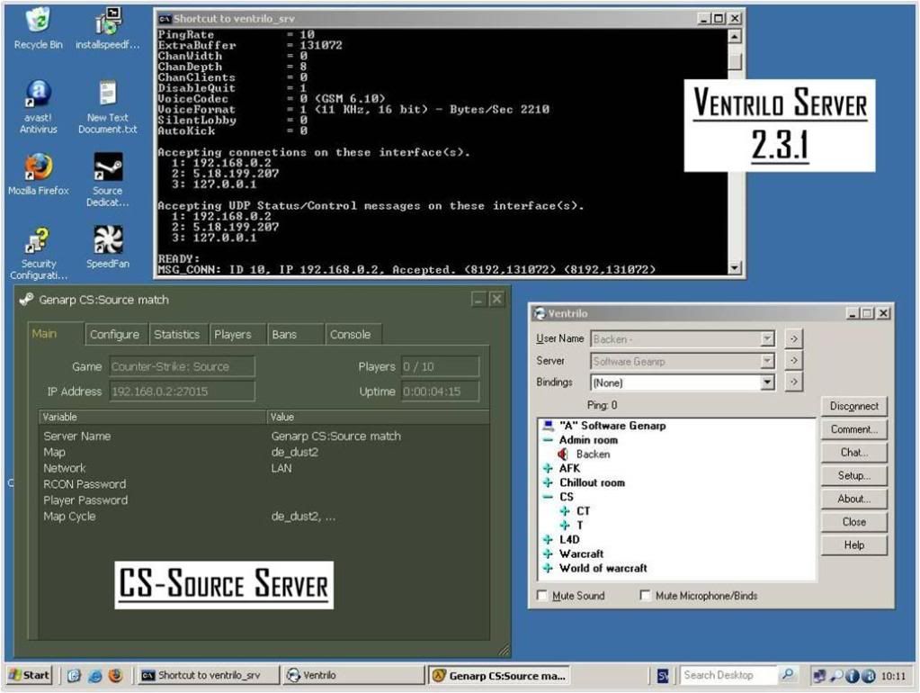Click the avast "a" ball tray icon
Image resolution: width=920 pixels, height=693 pixels.
coord(869,676)
